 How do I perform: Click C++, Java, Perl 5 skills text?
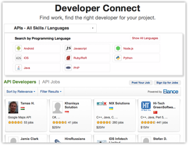(154, 117)
